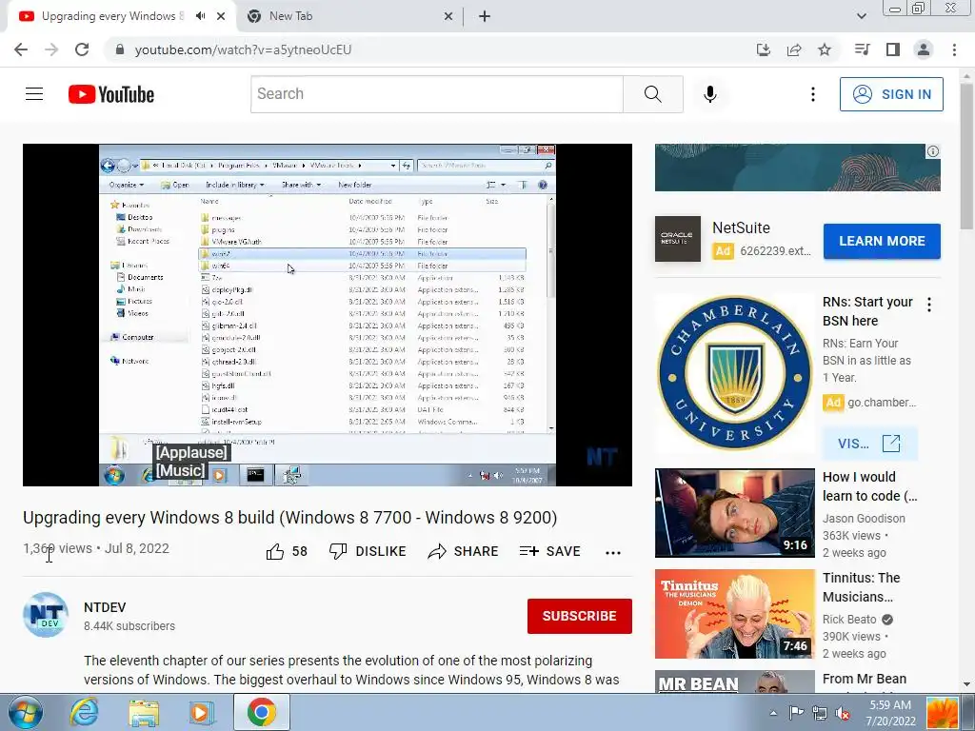Screen dimensions: 975x731
Task: Go to YouTube home via logo
Action: 111,94
